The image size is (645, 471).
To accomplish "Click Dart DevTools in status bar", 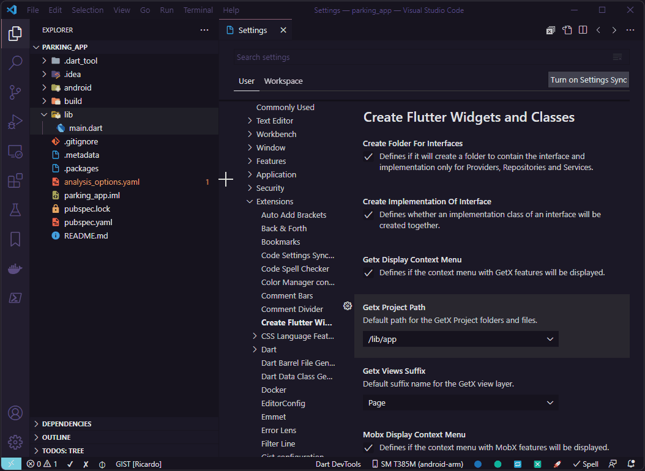I will coord(338,464).
